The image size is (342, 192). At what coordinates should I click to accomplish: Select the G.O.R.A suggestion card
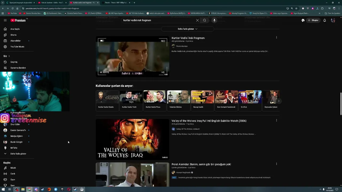[250, 100]
